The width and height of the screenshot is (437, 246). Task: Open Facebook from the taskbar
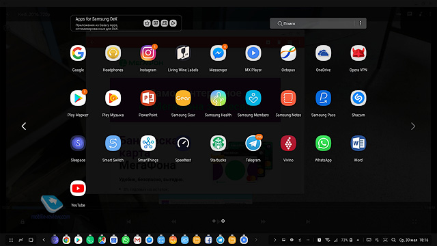point(208,240)
